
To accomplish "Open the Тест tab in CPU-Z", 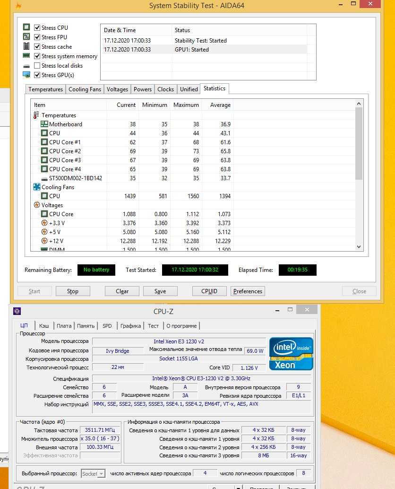I will [153, 325].
